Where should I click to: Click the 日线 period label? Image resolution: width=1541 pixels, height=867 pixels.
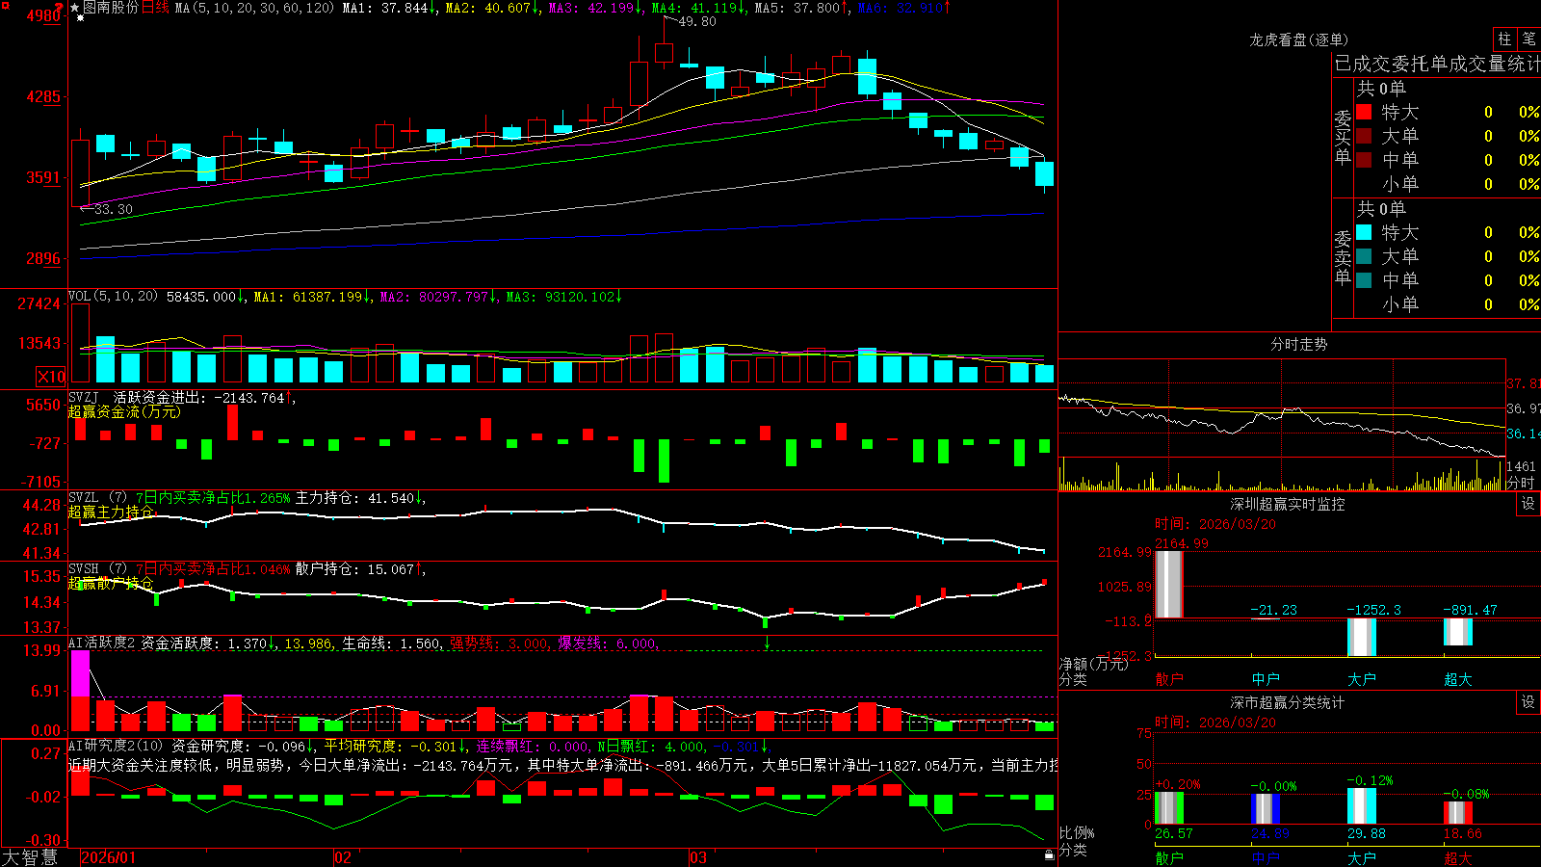[155, 8]
